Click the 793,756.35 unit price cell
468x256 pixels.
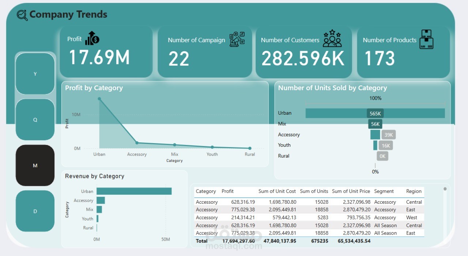tap(356, 218)
